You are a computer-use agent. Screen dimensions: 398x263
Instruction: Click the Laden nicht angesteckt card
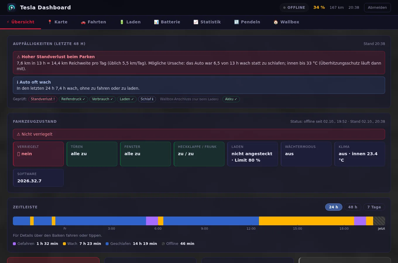[253, 154]
